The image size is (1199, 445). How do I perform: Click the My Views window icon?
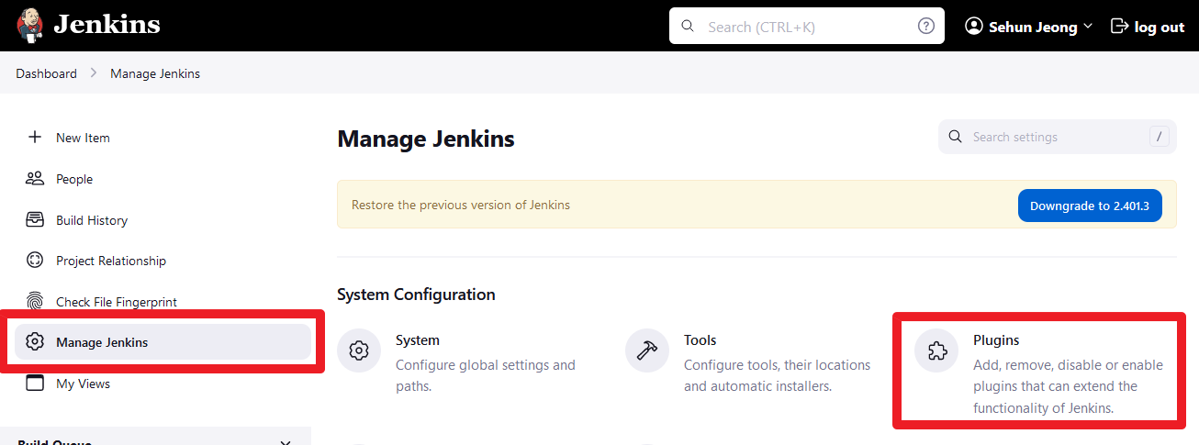35,383
